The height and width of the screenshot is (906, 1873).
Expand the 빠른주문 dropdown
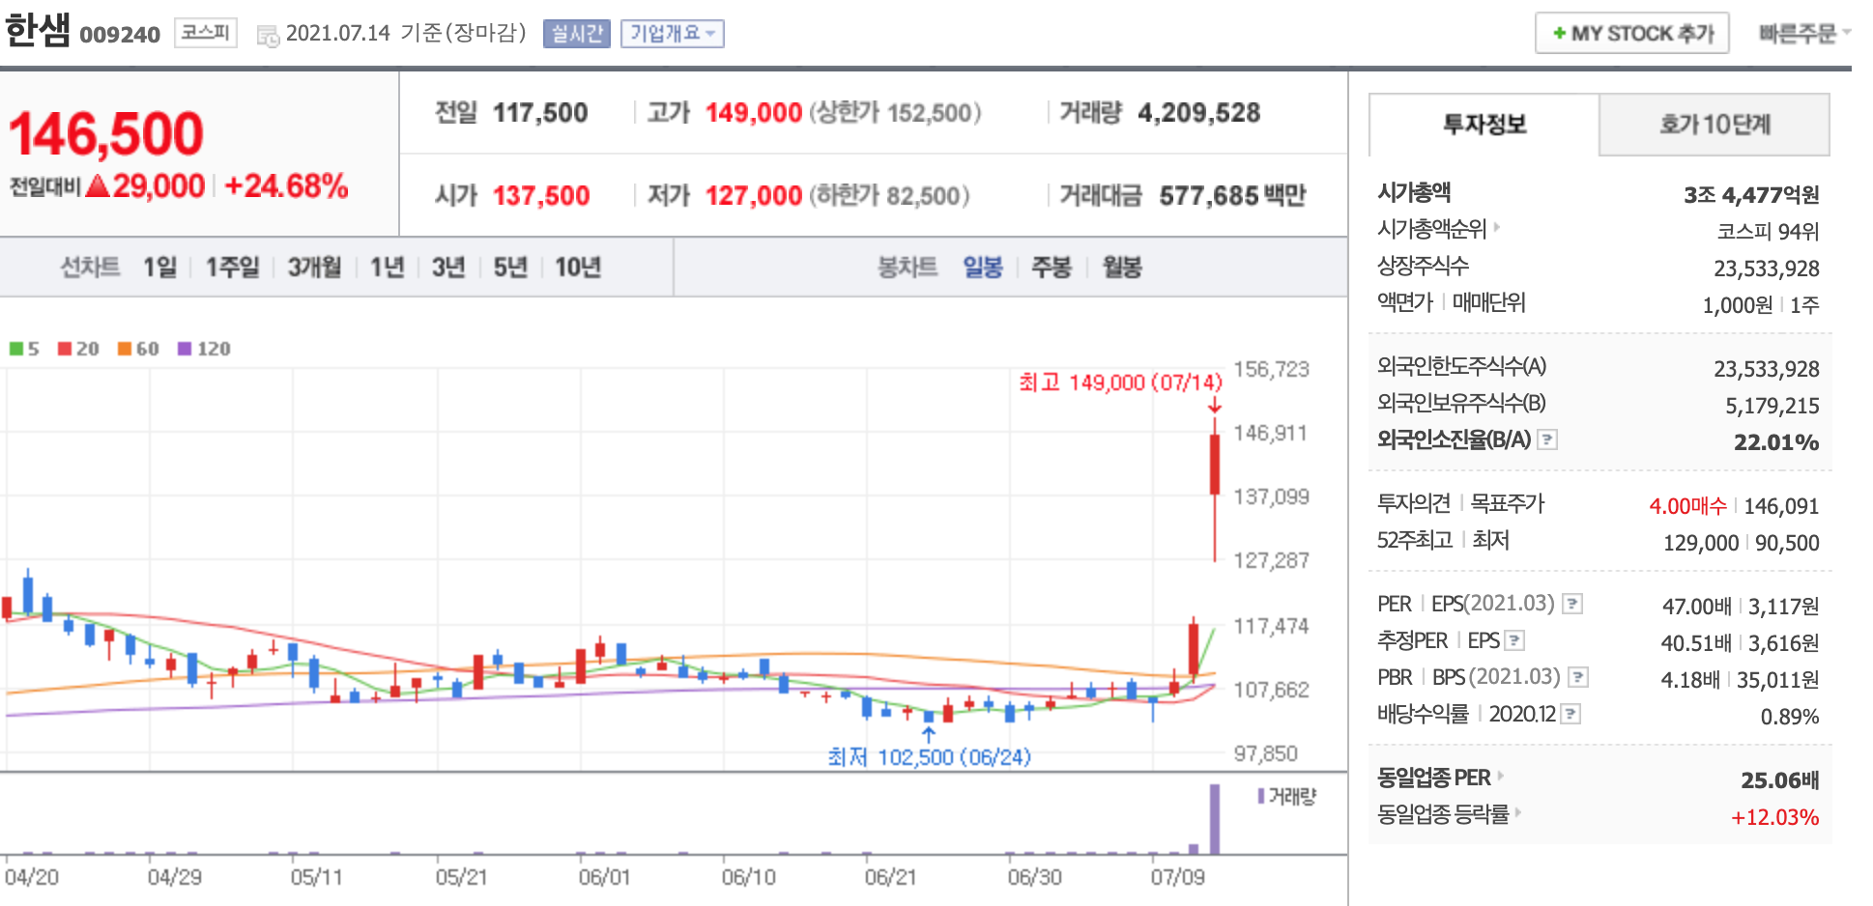pos(1804,34)
